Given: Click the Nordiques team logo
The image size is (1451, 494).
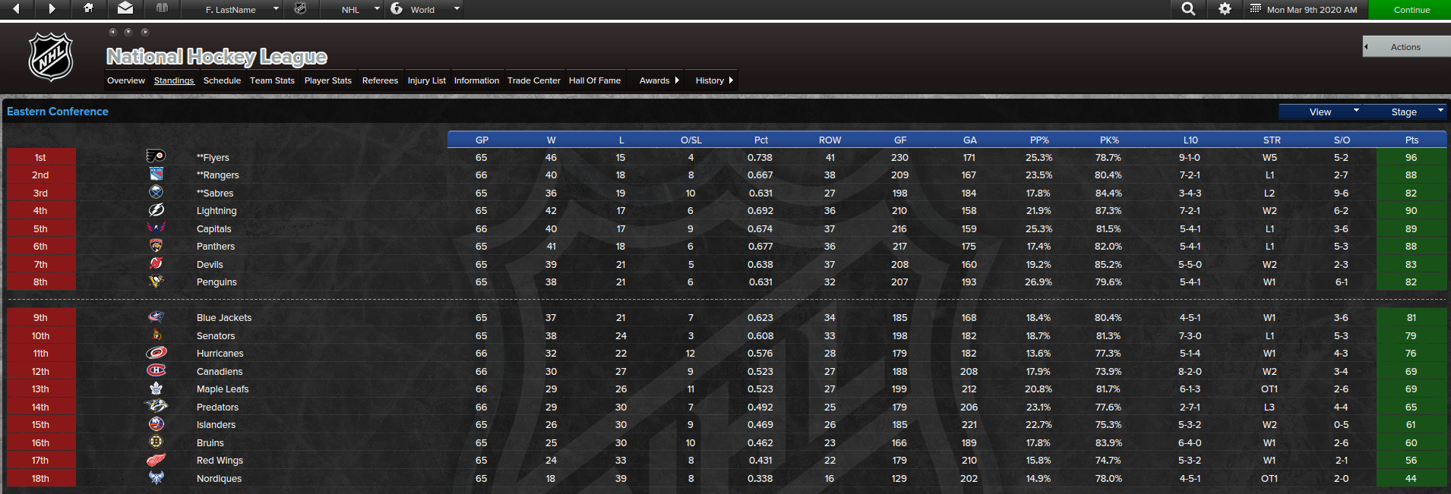Looking at the screenshot, I should point(156,478).
